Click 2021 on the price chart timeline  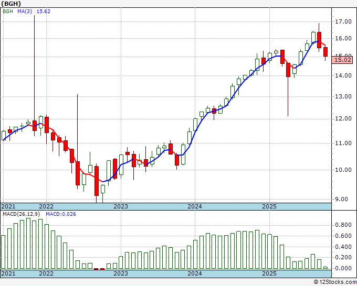[x=8, y=206]
